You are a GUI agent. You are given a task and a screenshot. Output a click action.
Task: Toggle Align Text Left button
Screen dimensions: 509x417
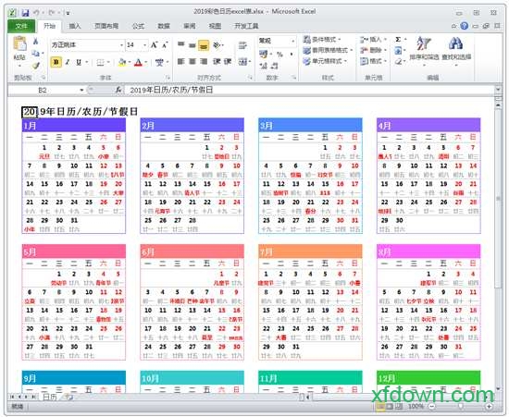(181, 61)
